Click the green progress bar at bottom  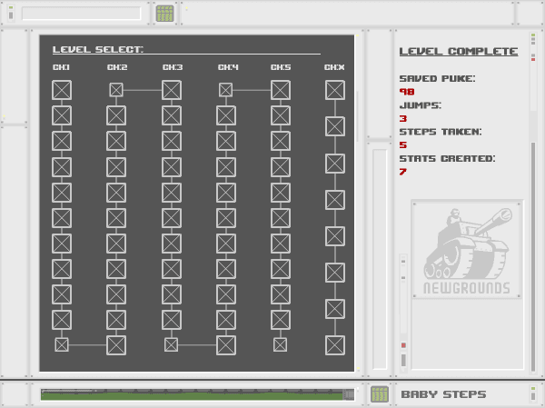[197, 394]
